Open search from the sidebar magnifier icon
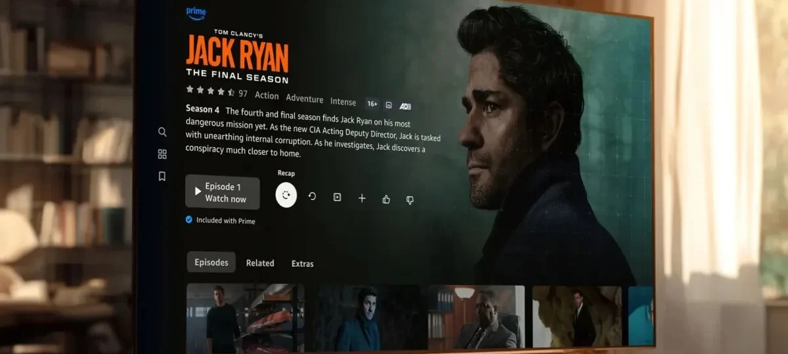This screenshot has width=788, height=354. [162, 132]
